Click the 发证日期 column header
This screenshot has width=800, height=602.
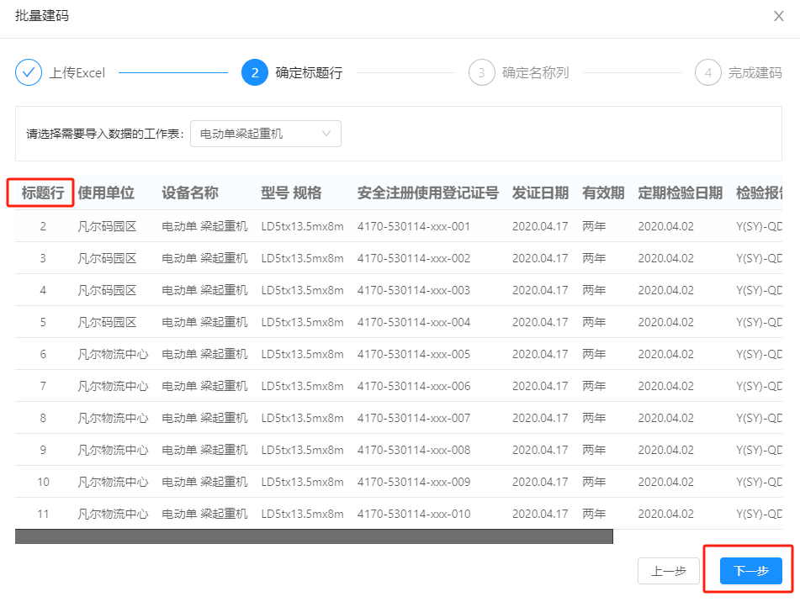point(540,193)
